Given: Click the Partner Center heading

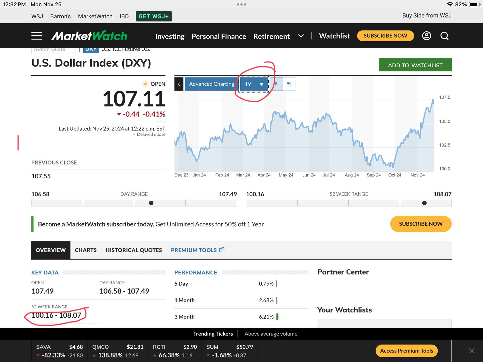Looking at the screenshot, I should 343,272.
